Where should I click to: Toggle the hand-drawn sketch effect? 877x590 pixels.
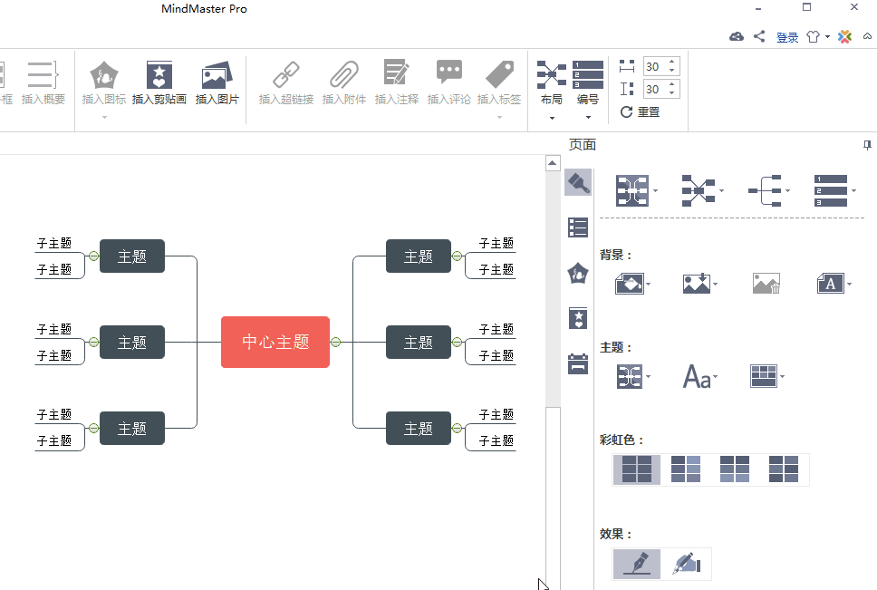point(687,564)
